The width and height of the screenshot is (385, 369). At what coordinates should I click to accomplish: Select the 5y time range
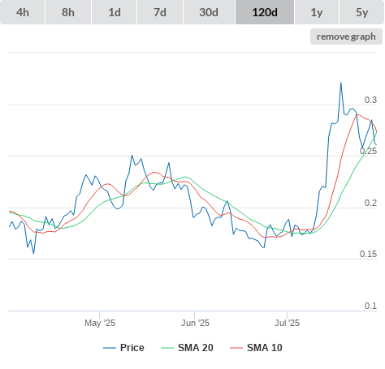tap(361, 12)
